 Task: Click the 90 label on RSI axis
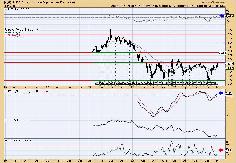(228, 11)
